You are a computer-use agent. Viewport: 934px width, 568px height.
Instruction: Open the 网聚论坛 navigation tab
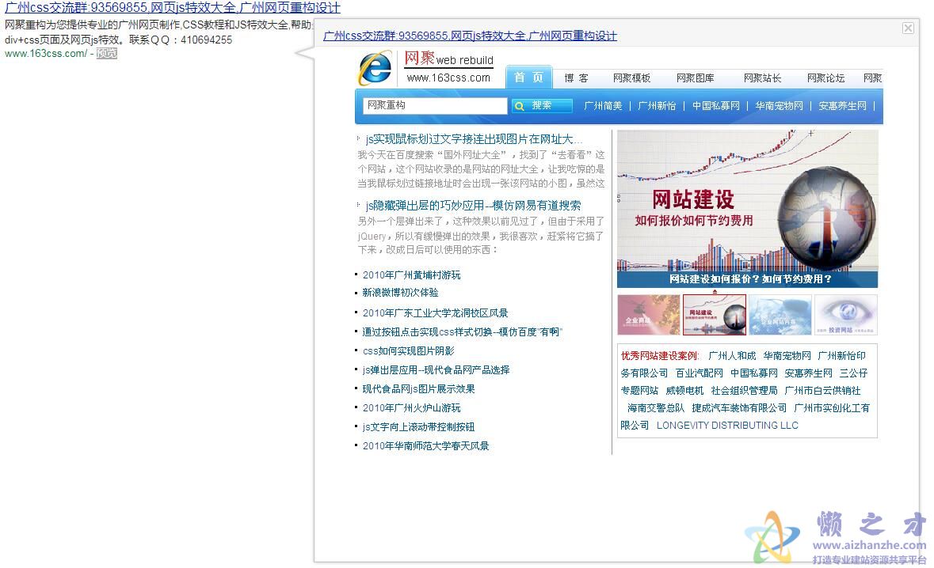point(825,78)
